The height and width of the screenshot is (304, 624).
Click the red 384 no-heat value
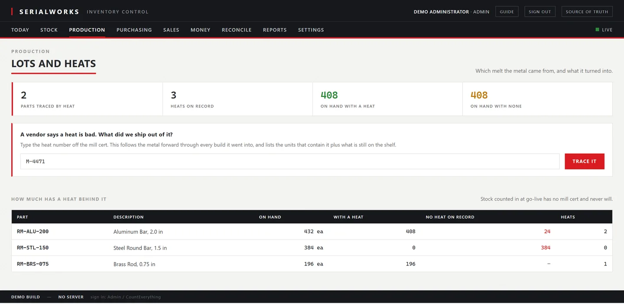point(546,248)
